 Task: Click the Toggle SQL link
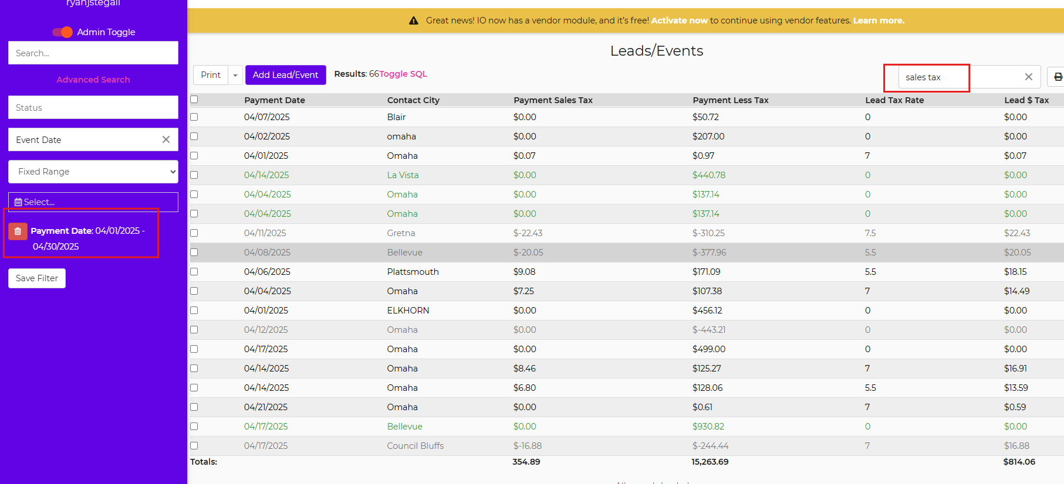click(x=403, y=74)
